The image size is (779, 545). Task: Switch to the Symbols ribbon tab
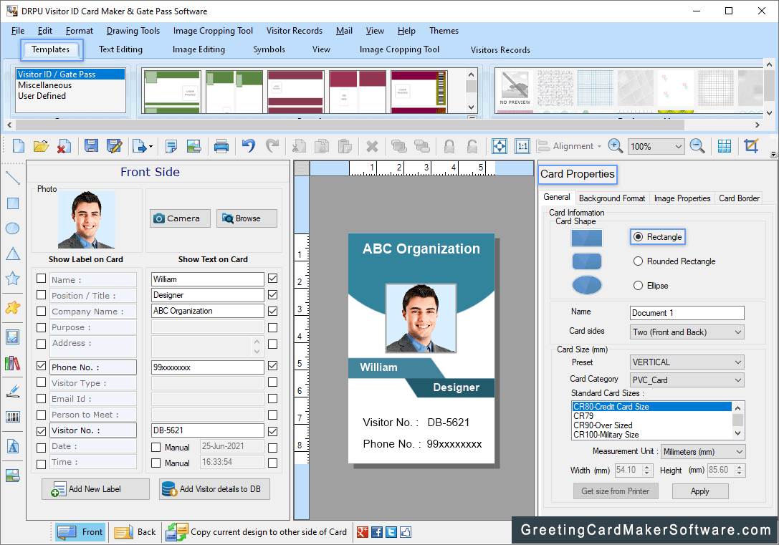click(269, 49)
